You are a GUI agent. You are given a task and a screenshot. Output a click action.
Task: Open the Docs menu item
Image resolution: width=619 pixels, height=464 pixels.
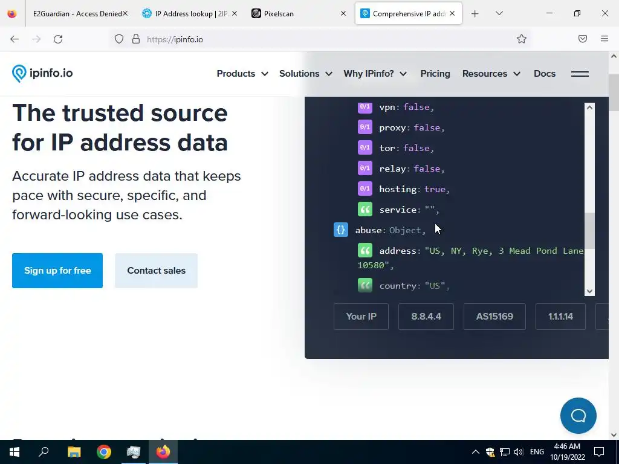click(x=545, y=74)
